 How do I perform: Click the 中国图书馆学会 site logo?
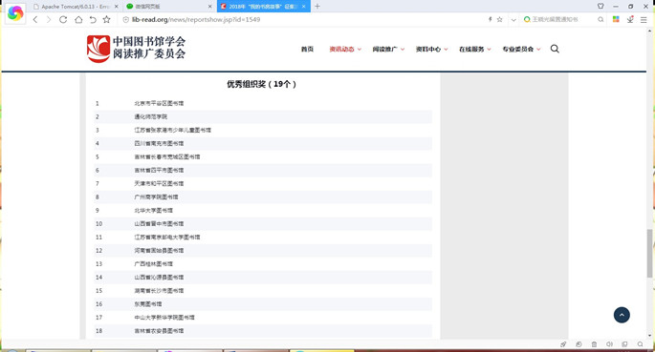coord(136,49)
